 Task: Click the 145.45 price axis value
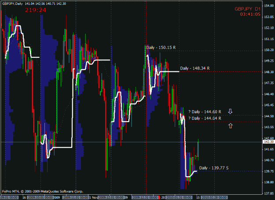(269, 105)
